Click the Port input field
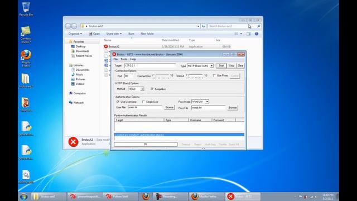 [x=129, y=76]
